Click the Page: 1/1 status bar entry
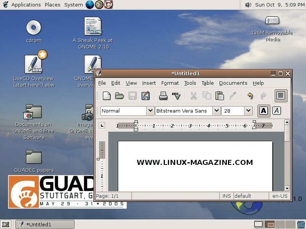This screenshot has width=306, height=229. point(113,196)
